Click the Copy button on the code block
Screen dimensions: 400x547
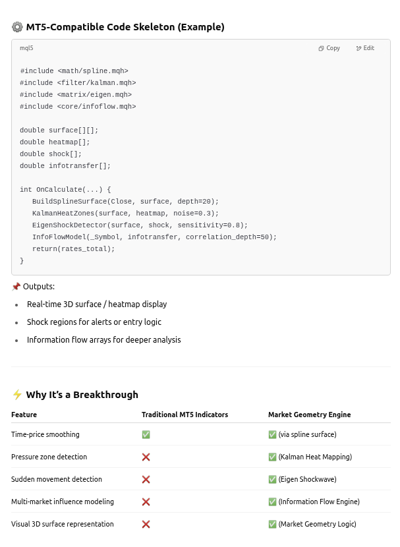[329, 48]
